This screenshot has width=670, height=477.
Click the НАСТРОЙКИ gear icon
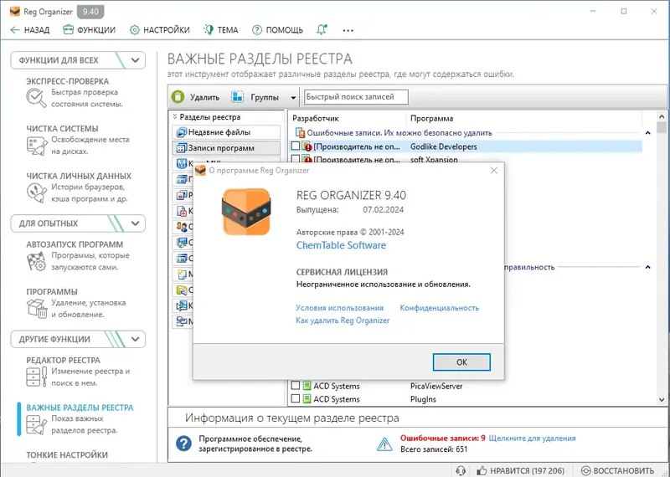(x=135, y=30)
